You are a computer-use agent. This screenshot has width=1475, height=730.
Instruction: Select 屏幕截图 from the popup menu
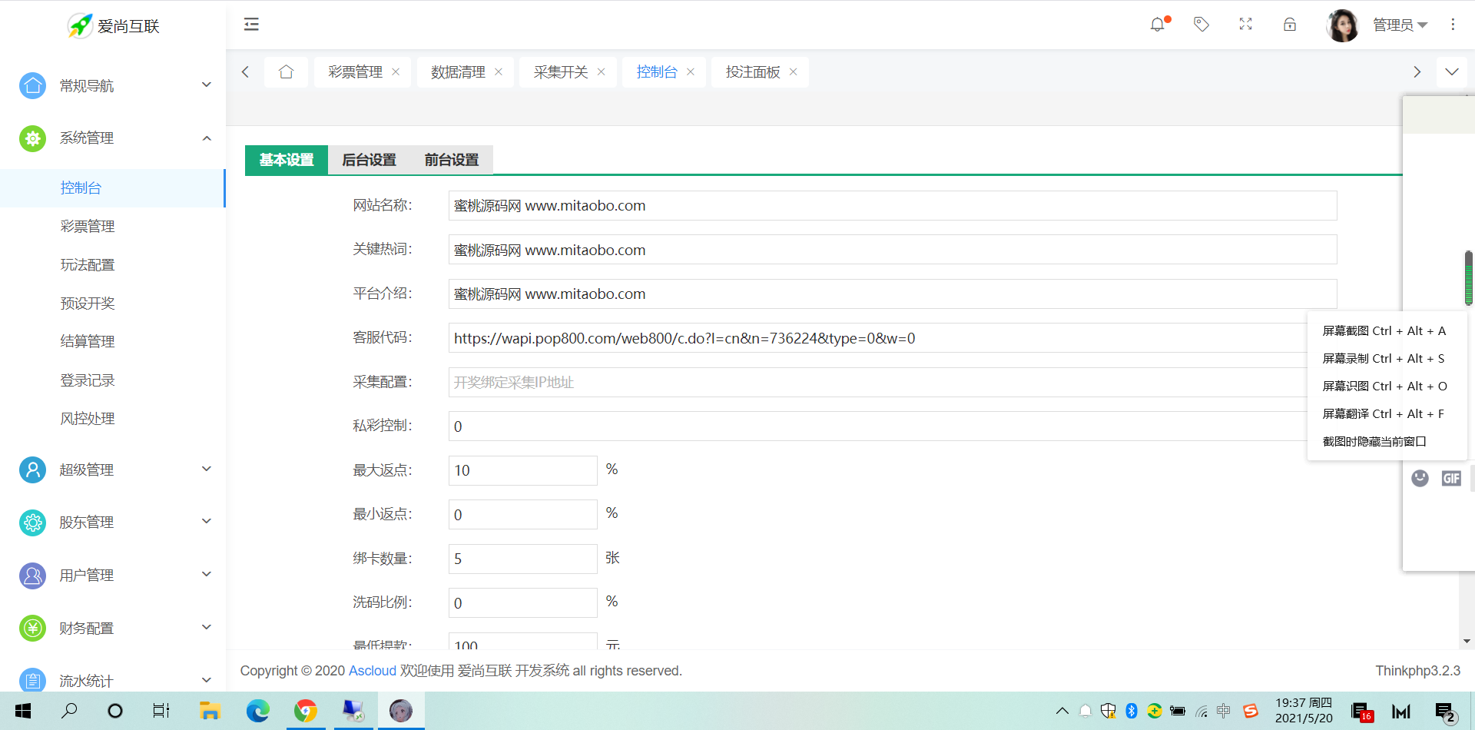(x=1384, y=331)
